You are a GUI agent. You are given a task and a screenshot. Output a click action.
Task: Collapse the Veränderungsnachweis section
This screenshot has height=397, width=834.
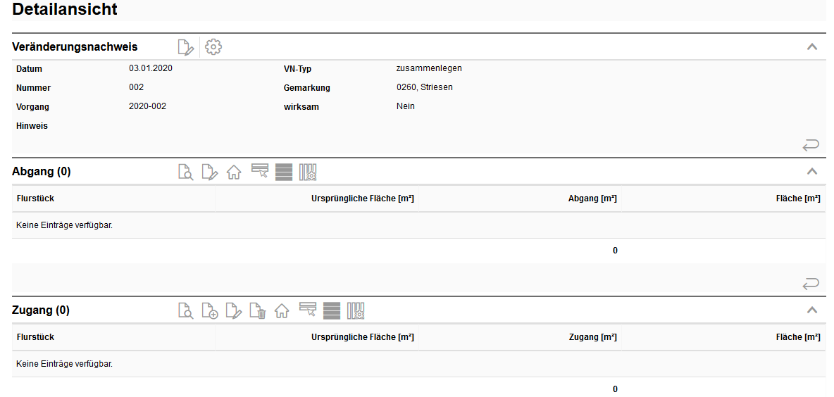(x=811, y=47)
